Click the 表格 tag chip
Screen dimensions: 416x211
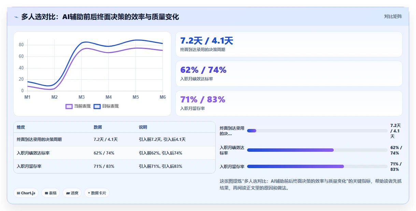(51, 193)
